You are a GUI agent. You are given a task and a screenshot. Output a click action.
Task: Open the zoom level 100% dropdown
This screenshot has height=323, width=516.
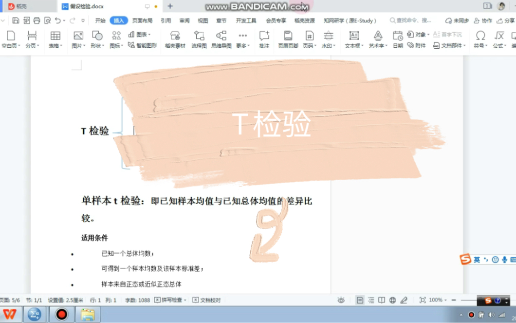(440, 300)
